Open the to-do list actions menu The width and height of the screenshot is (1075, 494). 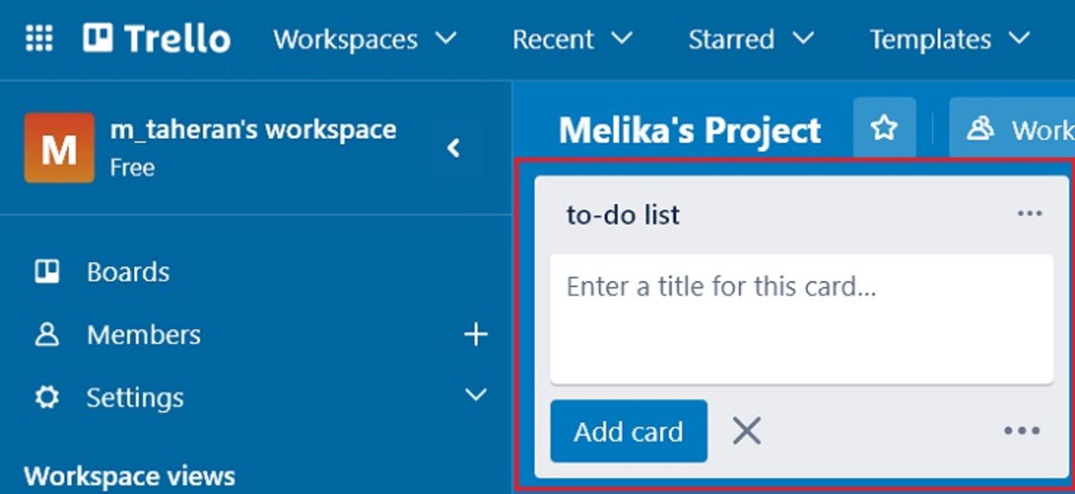tap(1029, 213)
